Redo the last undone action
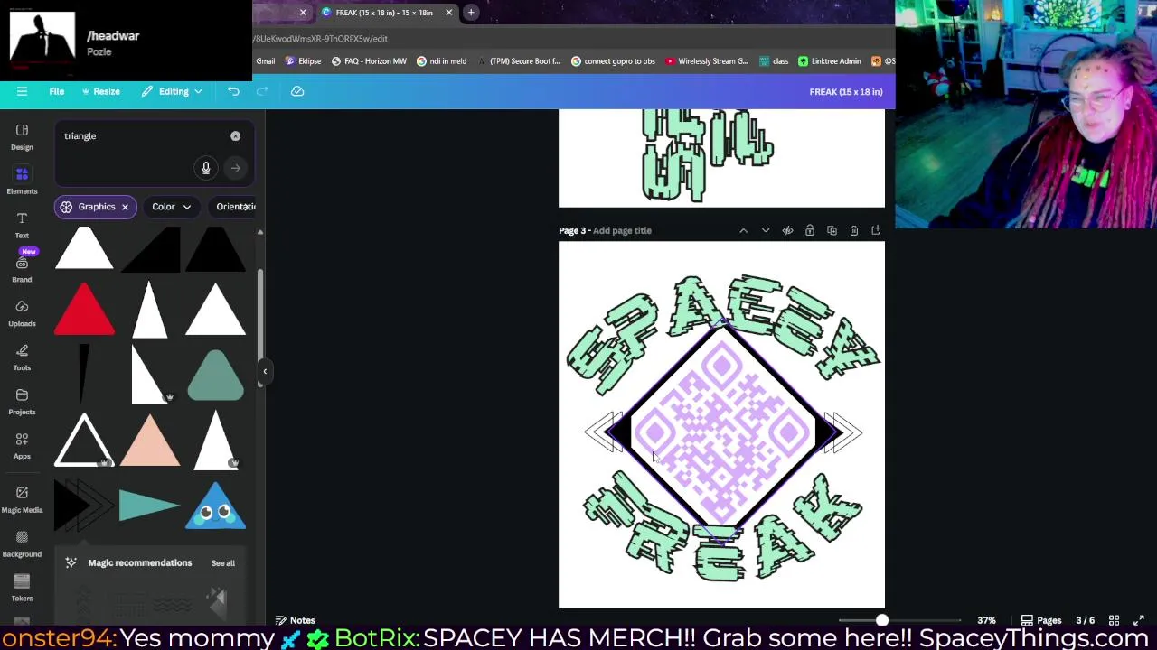This screenshot has width=1157, height=650. point(262,91)
